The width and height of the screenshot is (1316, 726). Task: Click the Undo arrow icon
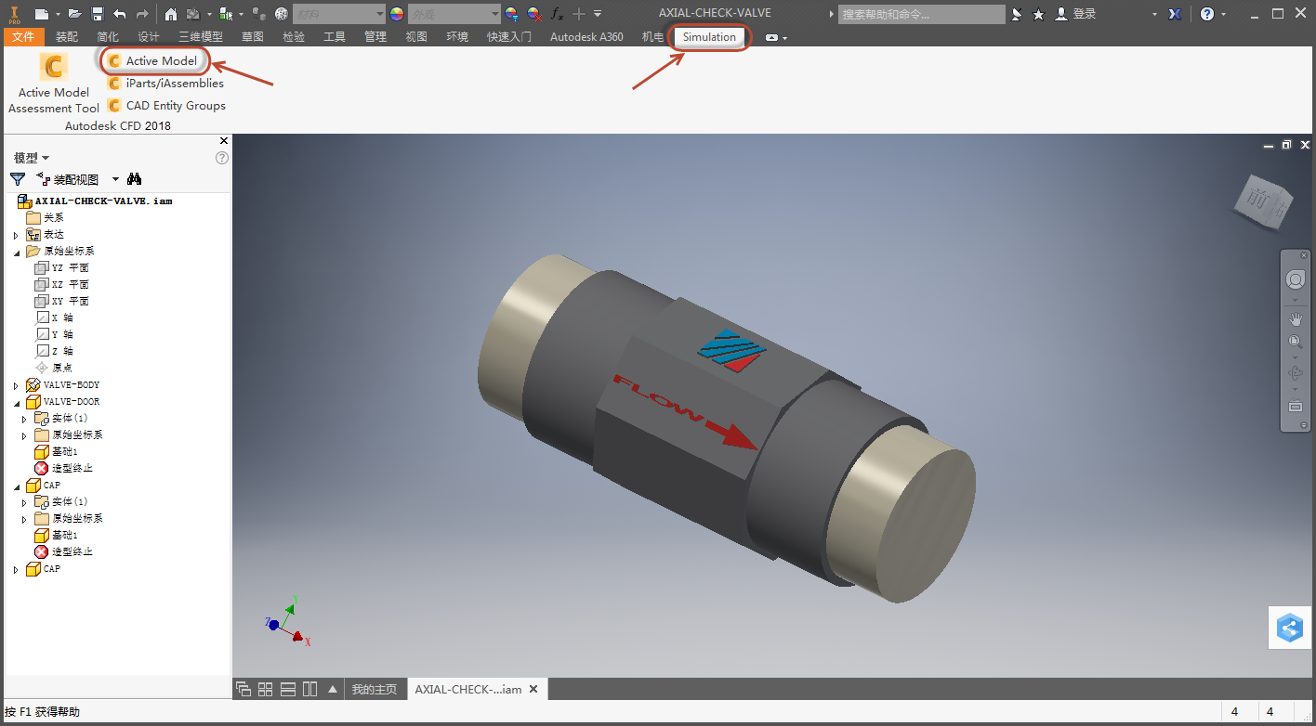[120, 14]
